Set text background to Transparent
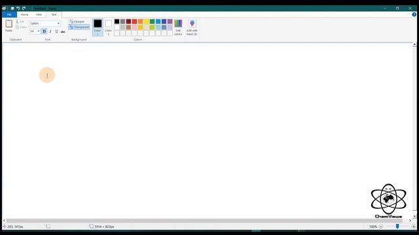The height and width of the screenshot is (235, 419). (x=79, y=27)
